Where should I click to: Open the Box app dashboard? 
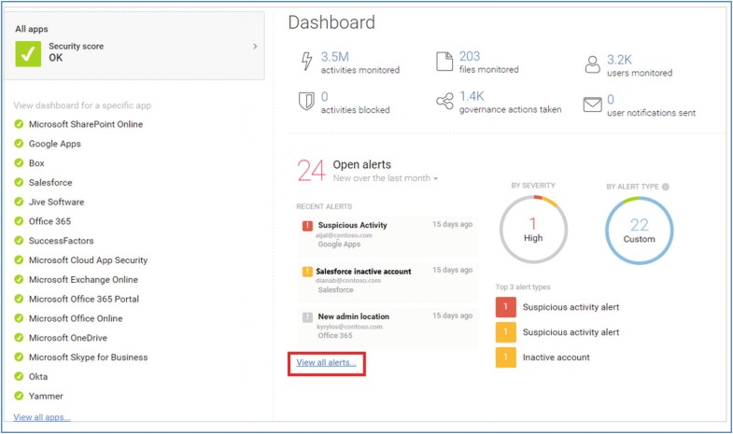(36, 163)
